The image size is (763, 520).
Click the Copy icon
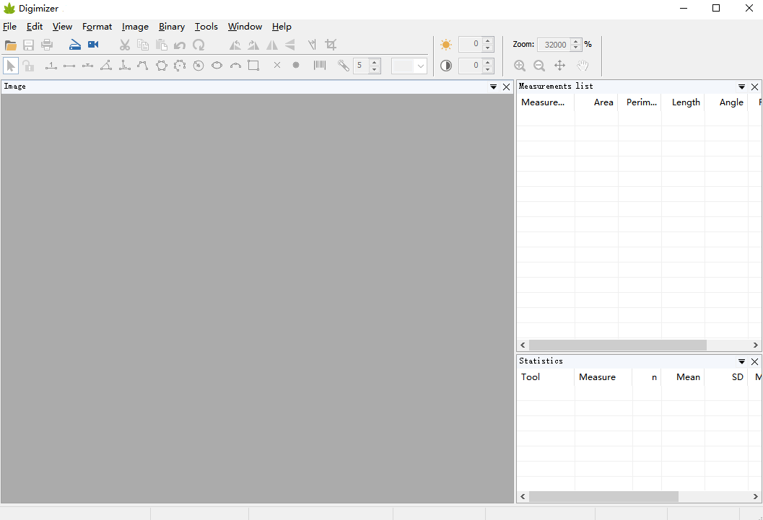pyautogui.click(x=143, y=45)
